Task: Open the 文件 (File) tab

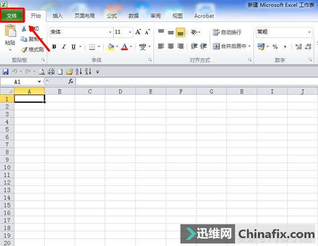Action: coord(12,15)
